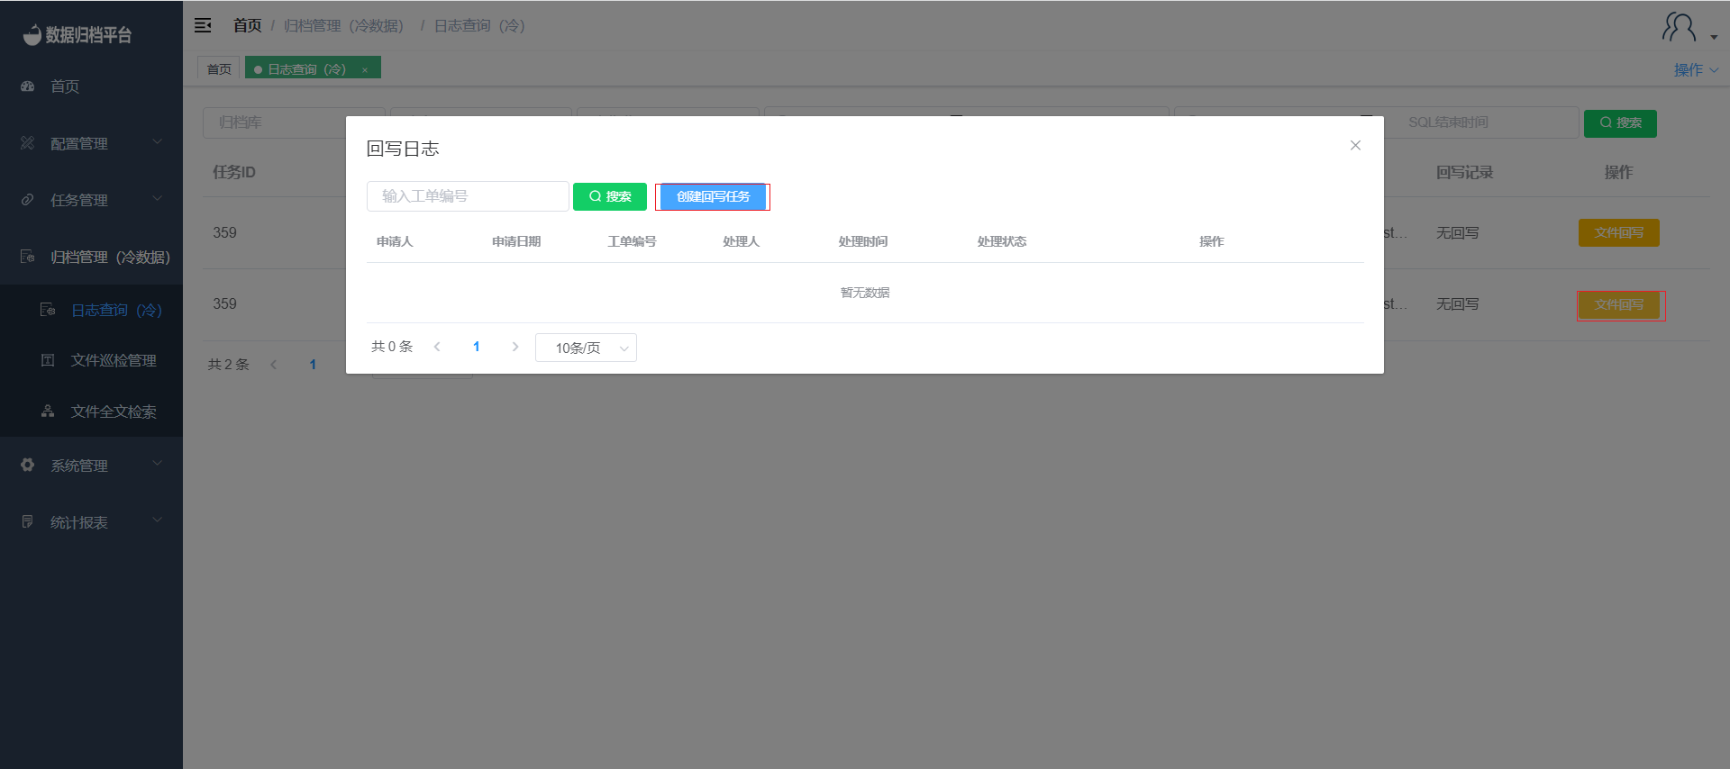Expand the 统计报表 menu chevron
The image size is (1730, 769).
coord(158,520)
